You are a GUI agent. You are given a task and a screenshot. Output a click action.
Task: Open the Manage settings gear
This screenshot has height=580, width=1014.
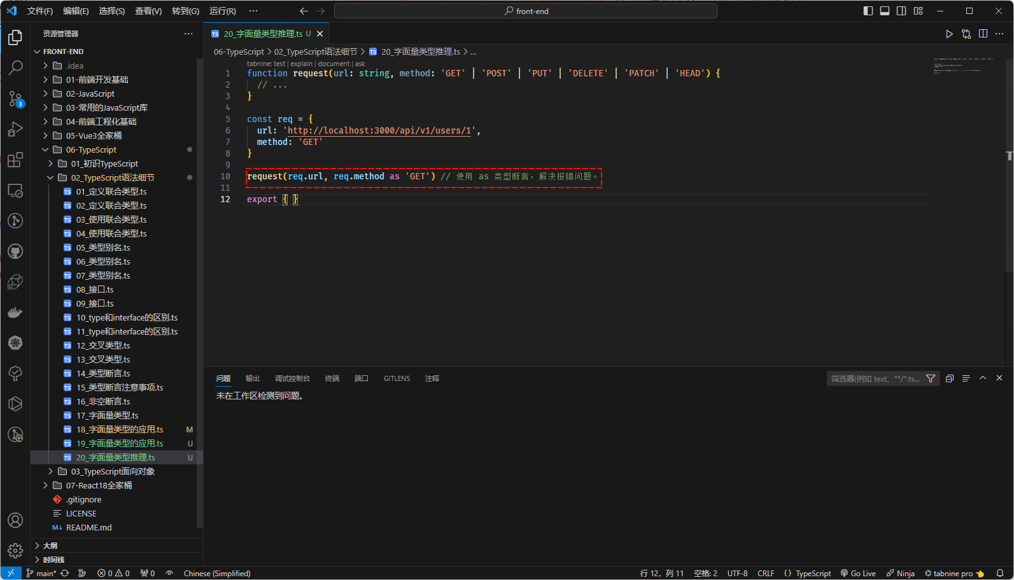pos(15,550)
